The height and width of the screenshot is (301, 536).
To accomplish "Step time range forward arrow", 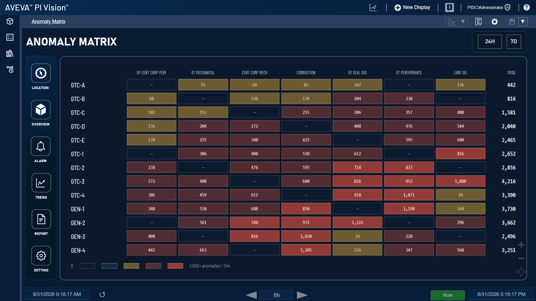I will click(302, 295).
